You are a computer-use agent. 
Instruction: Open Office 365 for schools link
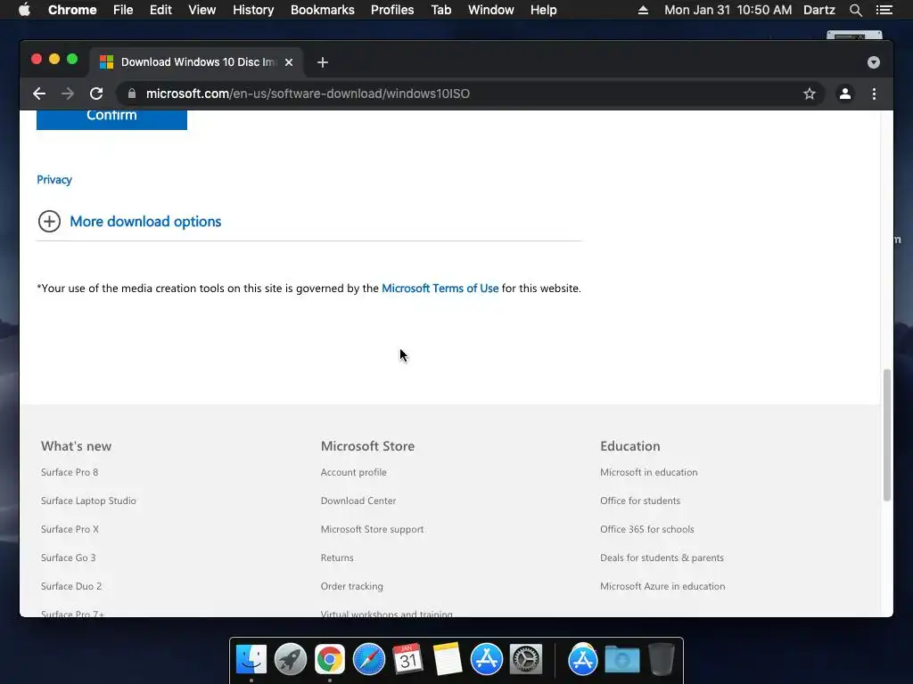point(647,529)
